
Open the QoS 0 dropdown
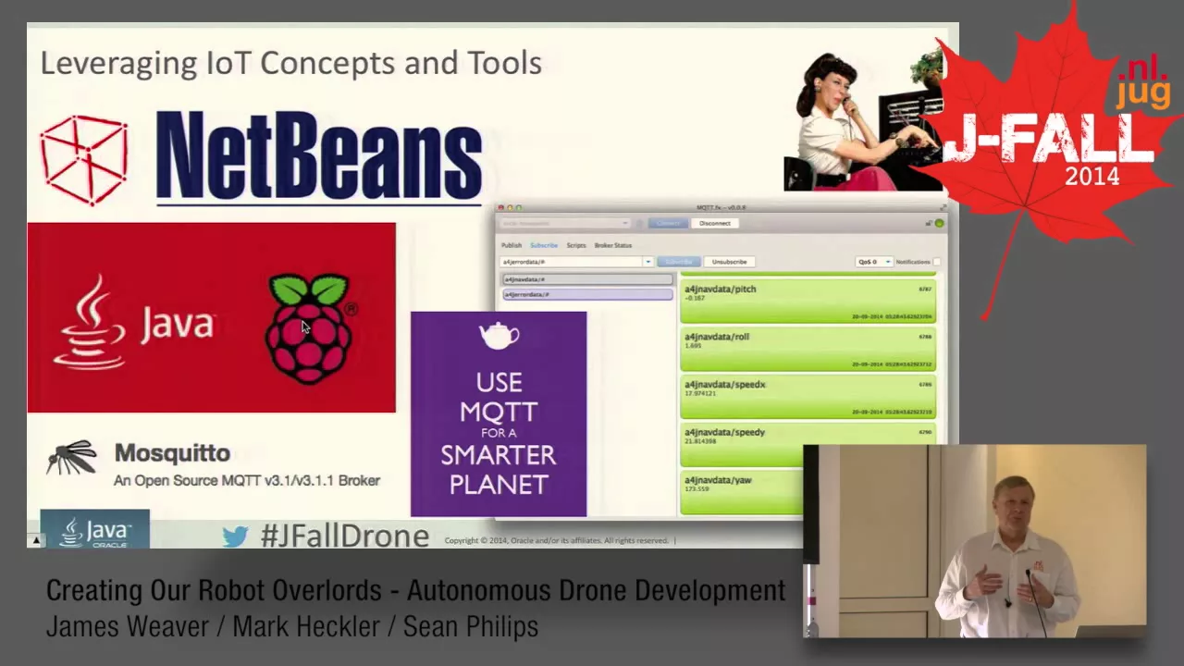[874, 262]
